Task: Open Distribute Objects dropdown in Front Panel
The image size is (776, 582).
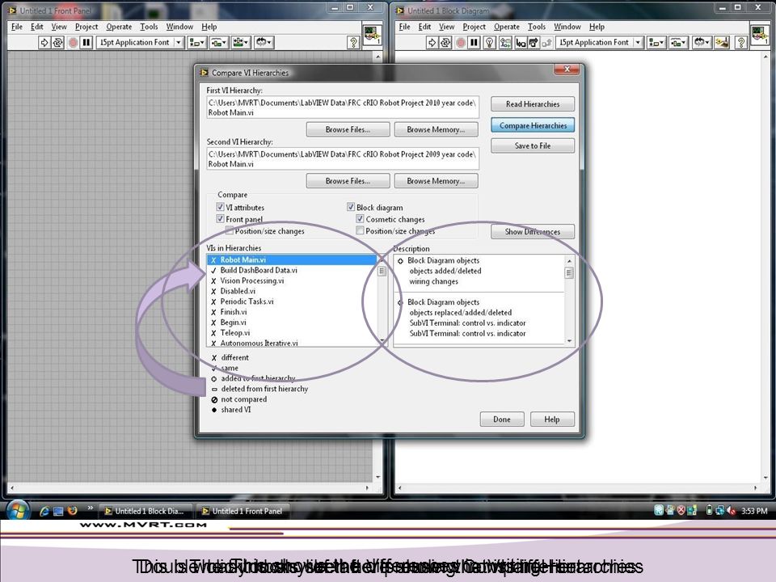Action: click(x=219, y=43)
